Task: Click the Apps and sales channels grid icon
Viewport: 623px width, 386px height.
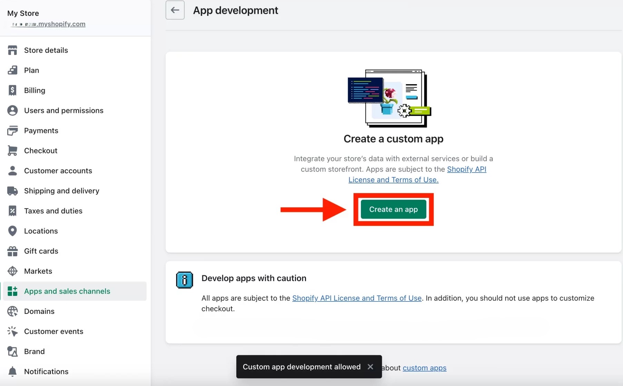Action: click(x=12, y=291)
